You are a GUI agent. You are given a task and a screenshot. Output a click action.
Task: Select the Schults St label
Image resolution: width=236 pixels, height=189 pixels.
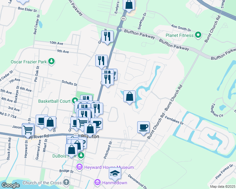pyautogui.click(x=69, y=83)
